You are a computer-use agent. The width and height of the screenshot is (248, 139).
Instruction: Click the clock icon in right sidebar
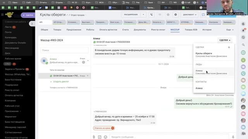coord(243,37)
